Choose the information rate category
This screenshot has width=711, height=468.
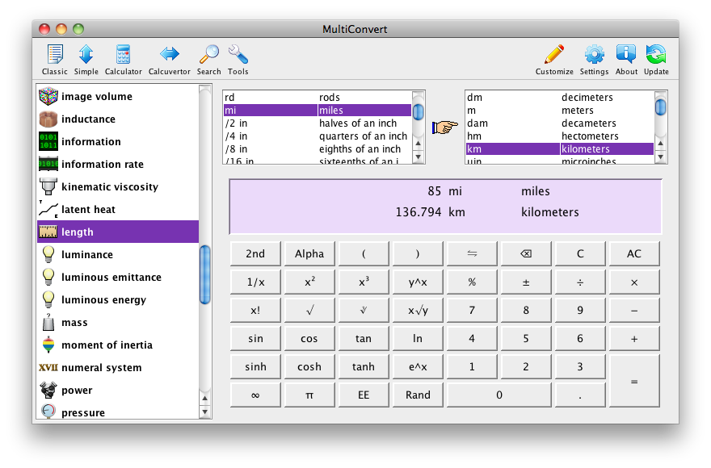coord(118,165)
